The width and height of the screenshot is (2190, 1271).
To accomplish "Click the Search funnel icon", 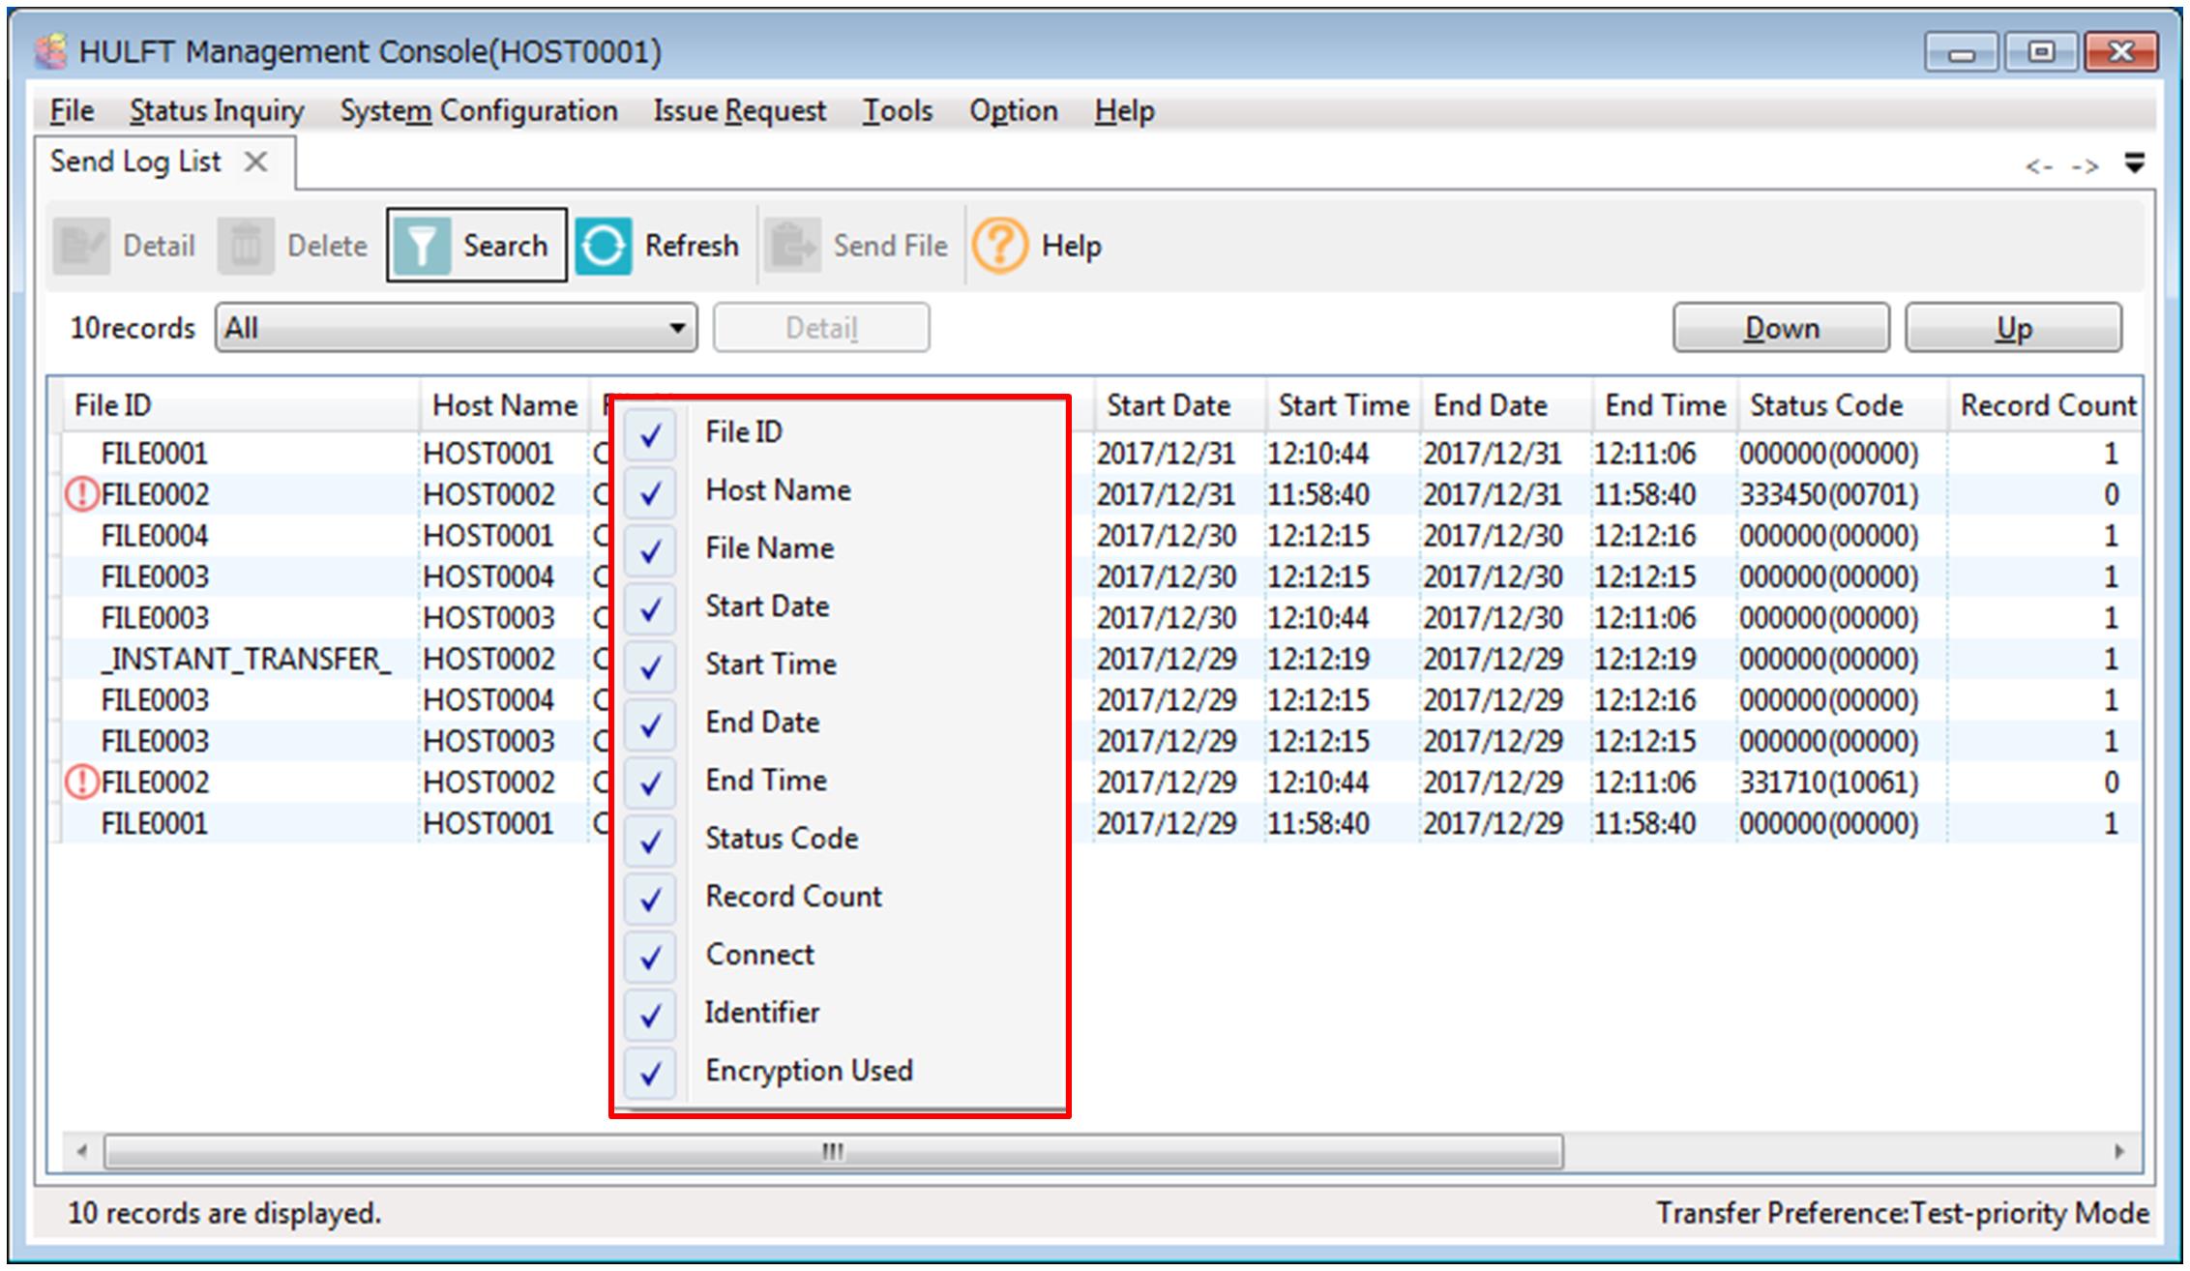I will pyautogui.click(x=423, y=246).
